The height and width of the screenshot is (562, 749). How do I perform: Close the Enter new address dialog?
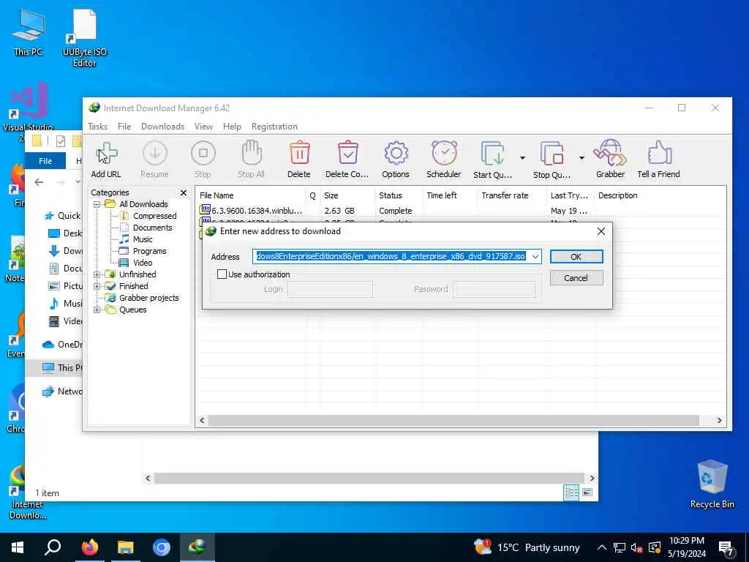coord(601,231)
